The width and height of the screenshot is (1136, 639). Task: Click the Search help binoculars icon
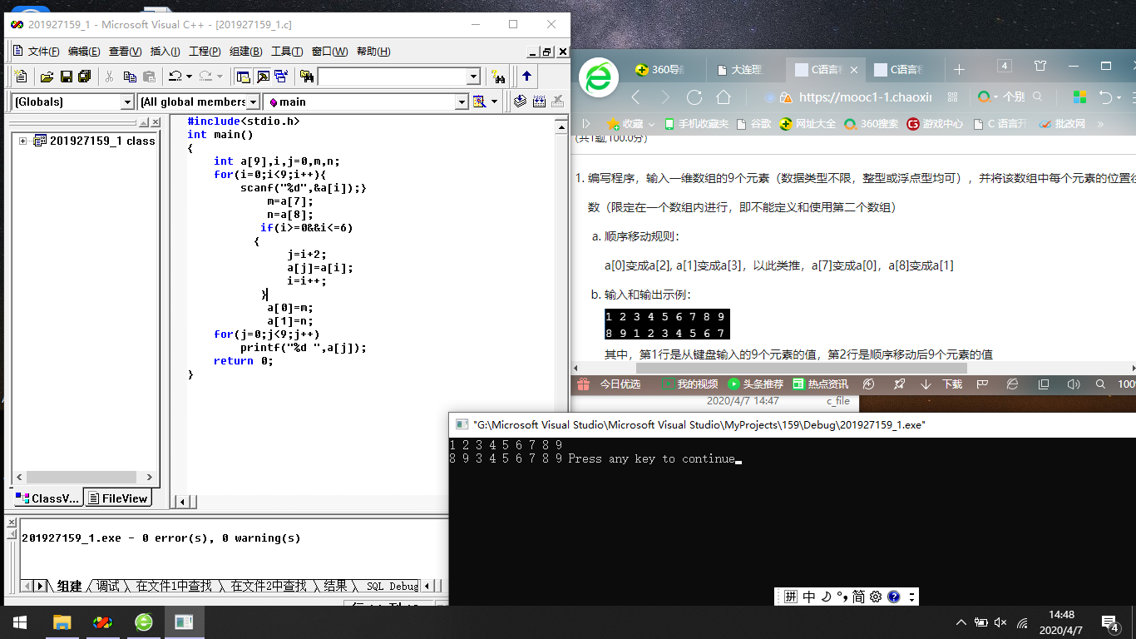[x=498, y=77]
